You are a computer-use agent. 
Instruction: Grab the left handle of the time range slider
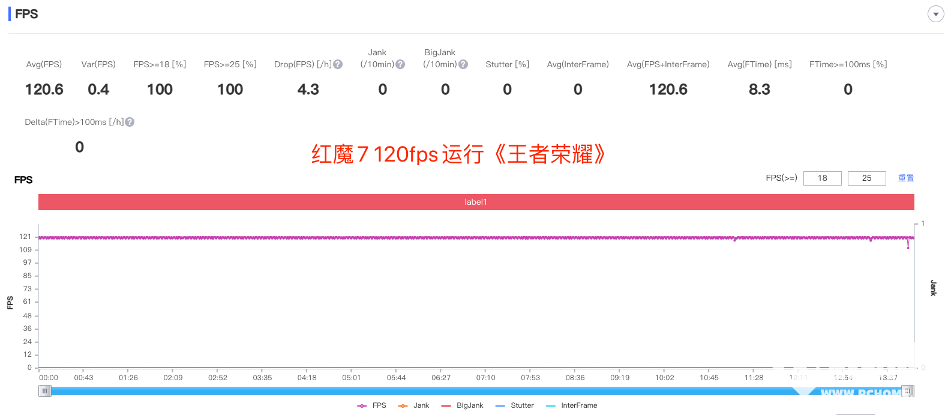pos(45,391)
